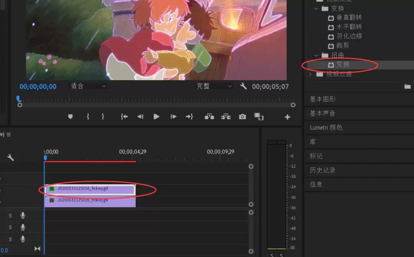Click video tracks vertical scroll top handle

(251, 166)
